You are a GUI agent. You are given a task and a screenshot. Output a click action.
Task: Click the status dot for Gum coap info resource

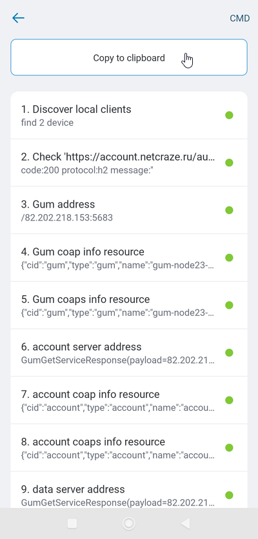pyautogui.click(x=229, y=257)
